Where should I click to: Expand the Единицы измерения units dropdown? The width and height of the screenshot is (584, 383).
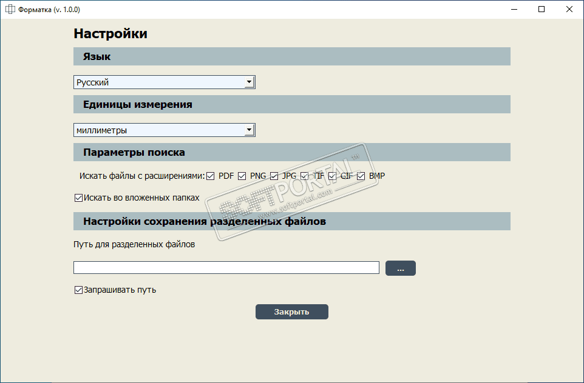click(249, 130)
